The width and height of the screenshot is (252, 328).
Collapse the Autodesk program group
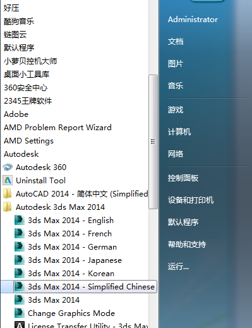(21, 154)
